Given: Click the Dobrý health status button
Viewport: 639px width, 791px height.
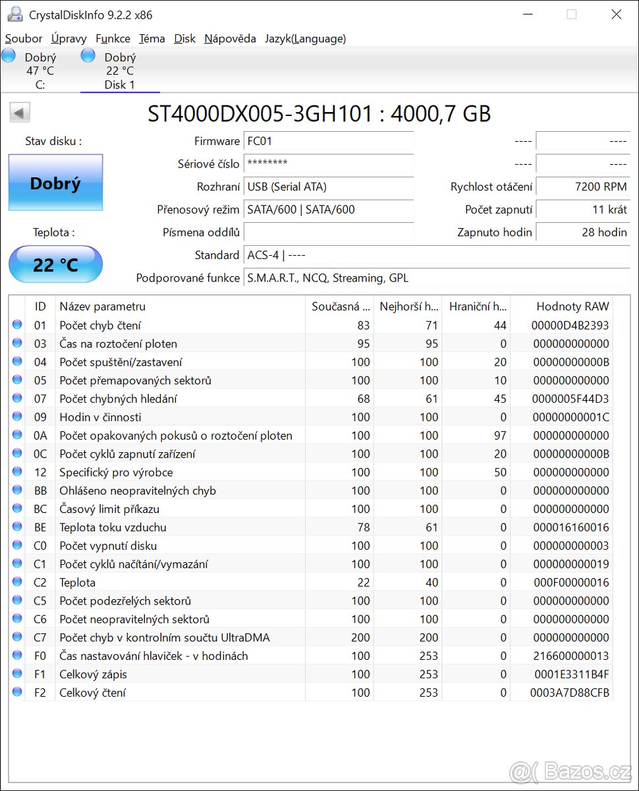Looking at the screenshot, I should tap(55, 183).
